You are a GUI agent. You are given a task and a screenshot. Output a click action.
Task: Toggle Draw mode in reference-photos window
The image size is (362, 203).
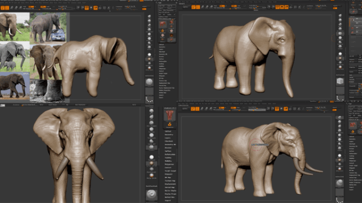[7, 8]
